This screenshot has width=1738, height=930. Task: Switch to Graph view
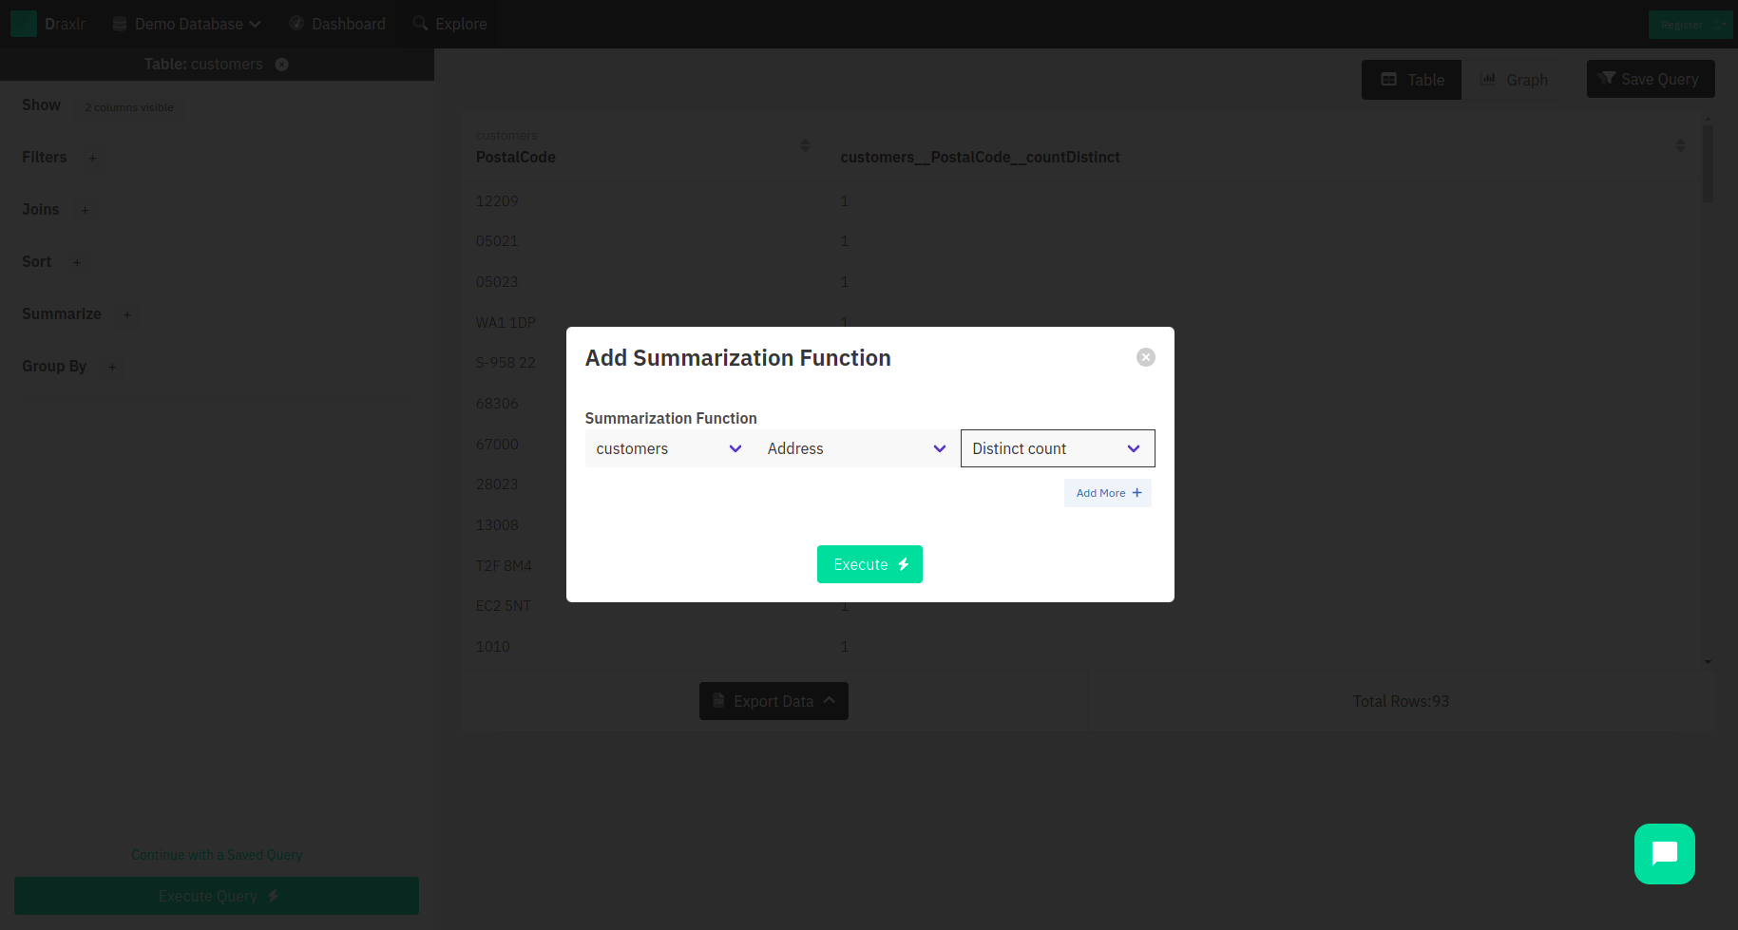1514,80
